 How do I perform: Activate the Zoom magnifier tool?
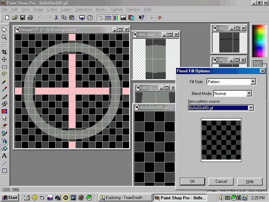4,37
